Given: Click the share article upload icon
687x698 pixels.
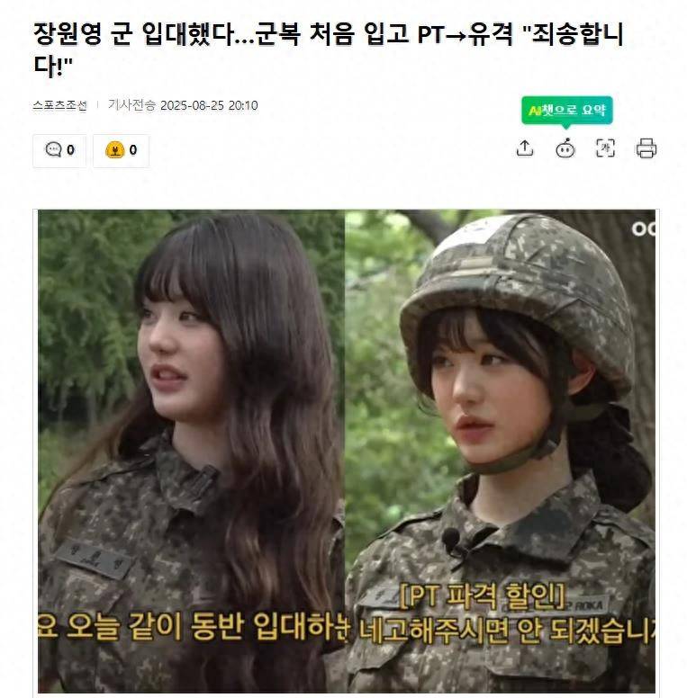Looking at the screenshot, I should 525,148.
